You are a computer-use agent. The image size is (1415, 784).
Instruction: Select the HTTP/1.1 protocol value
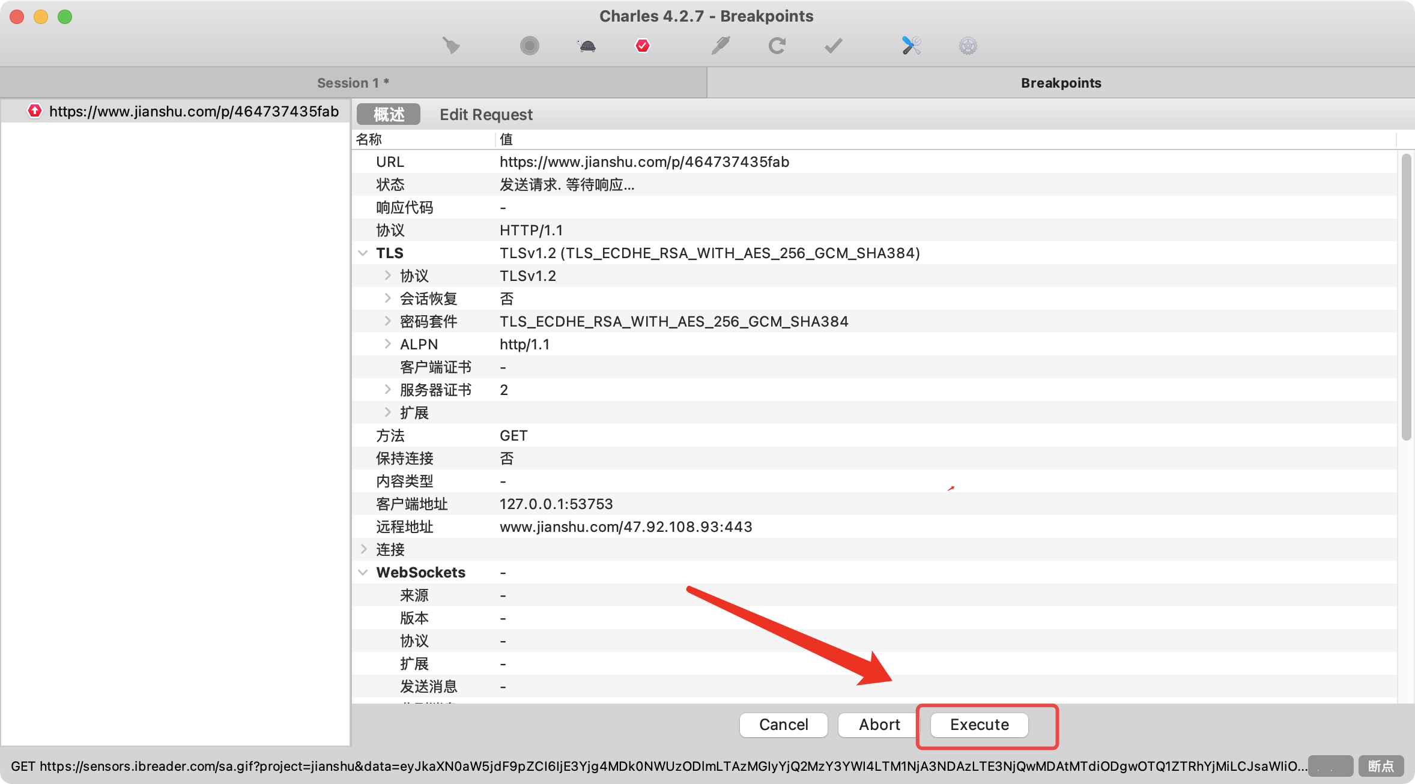point(531,231)
